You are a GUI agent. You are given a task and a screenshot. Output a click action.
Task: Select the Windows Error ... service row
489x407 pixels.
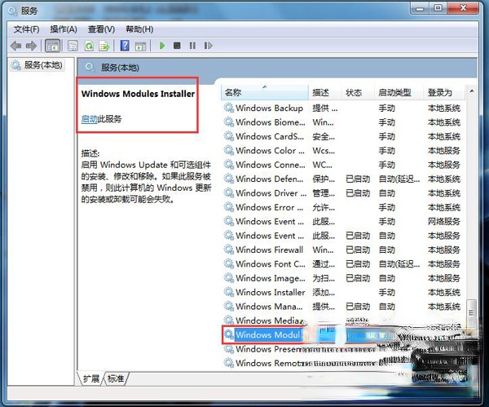pos(343,207)
